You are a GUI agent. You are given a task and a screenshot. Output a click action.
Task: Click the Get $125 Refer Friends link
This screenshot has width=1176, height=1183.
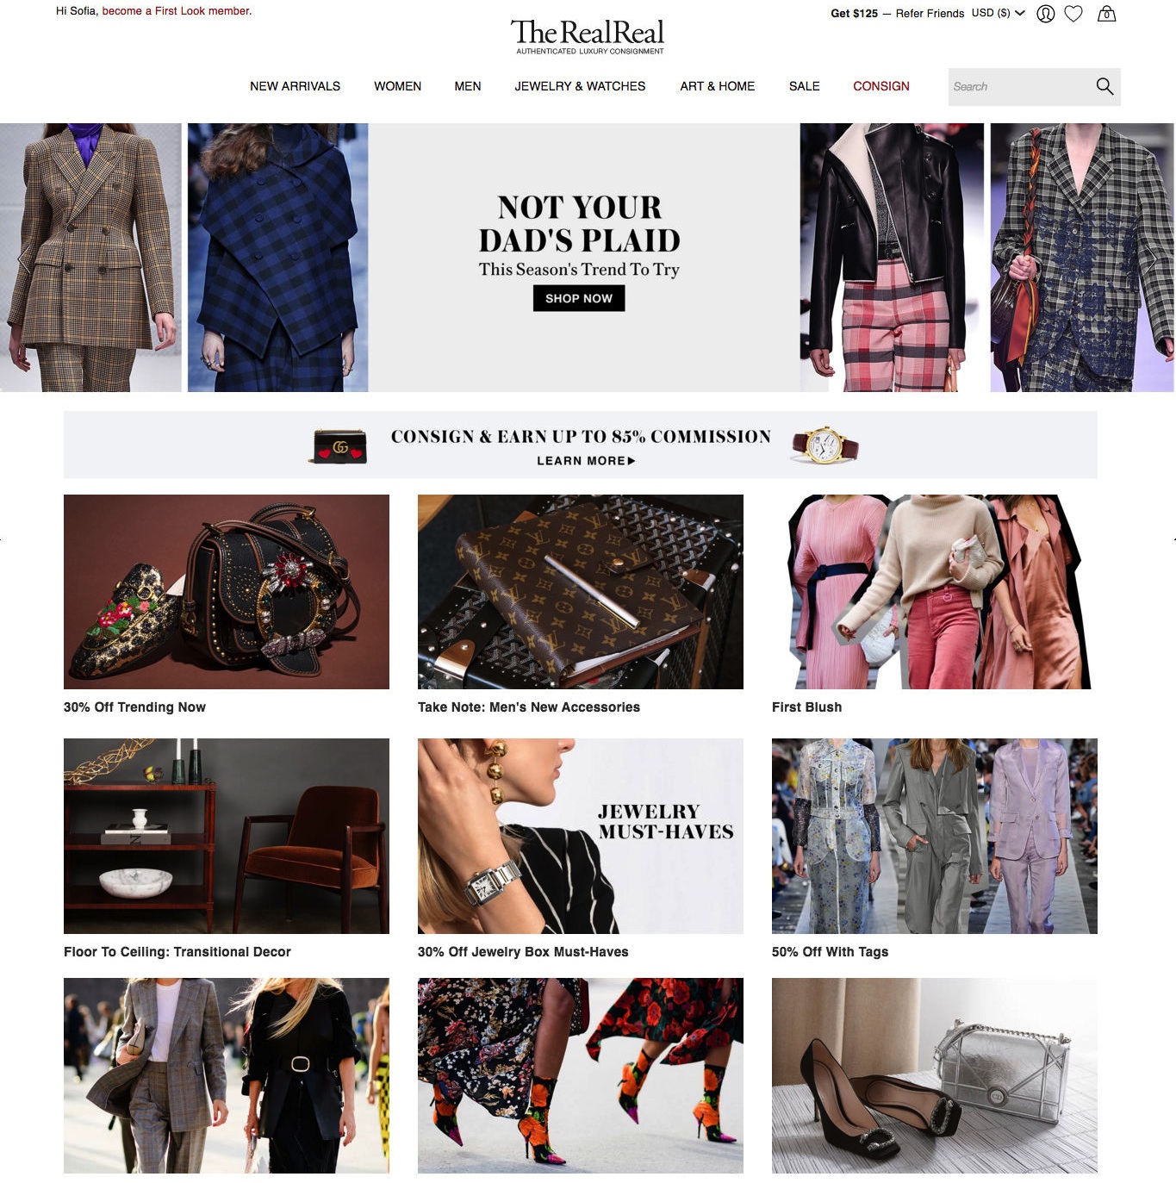[897, 13]
